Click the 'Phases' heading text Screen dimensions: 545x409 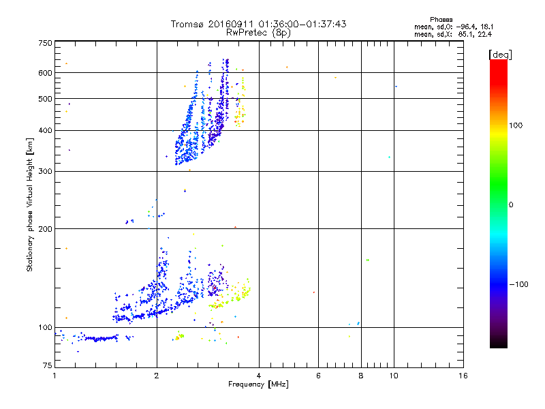click(x=441, y=20)
